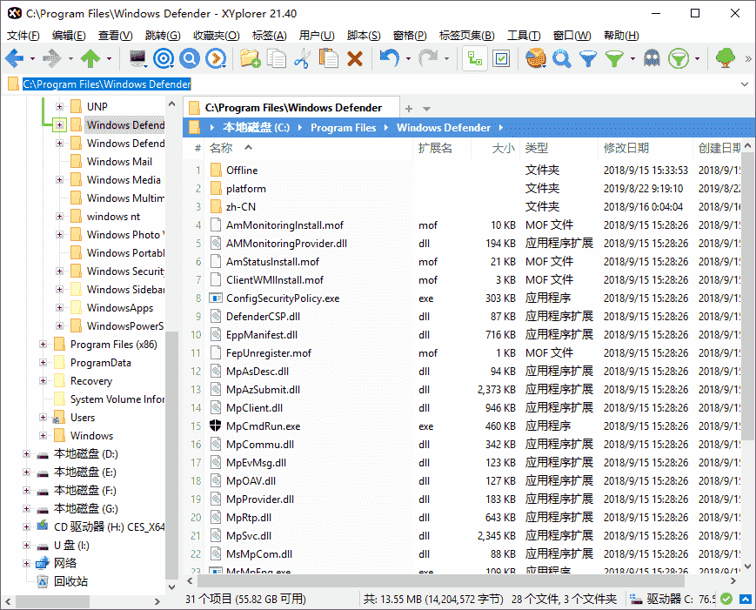
Task: Open the tab list dropdown arrow
Action: pyautogui.click(x=426, y=109)
